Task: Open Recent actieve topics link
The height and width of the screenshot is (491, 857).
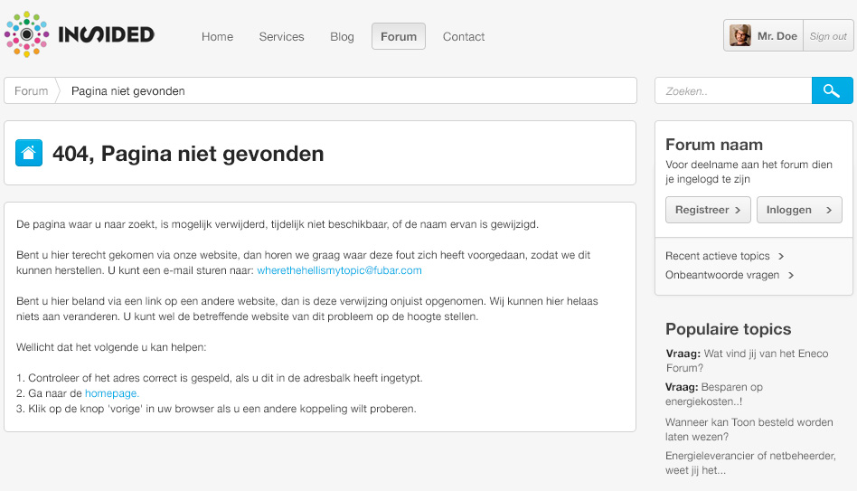Action: pyautogui.click(x=724, y=256)
